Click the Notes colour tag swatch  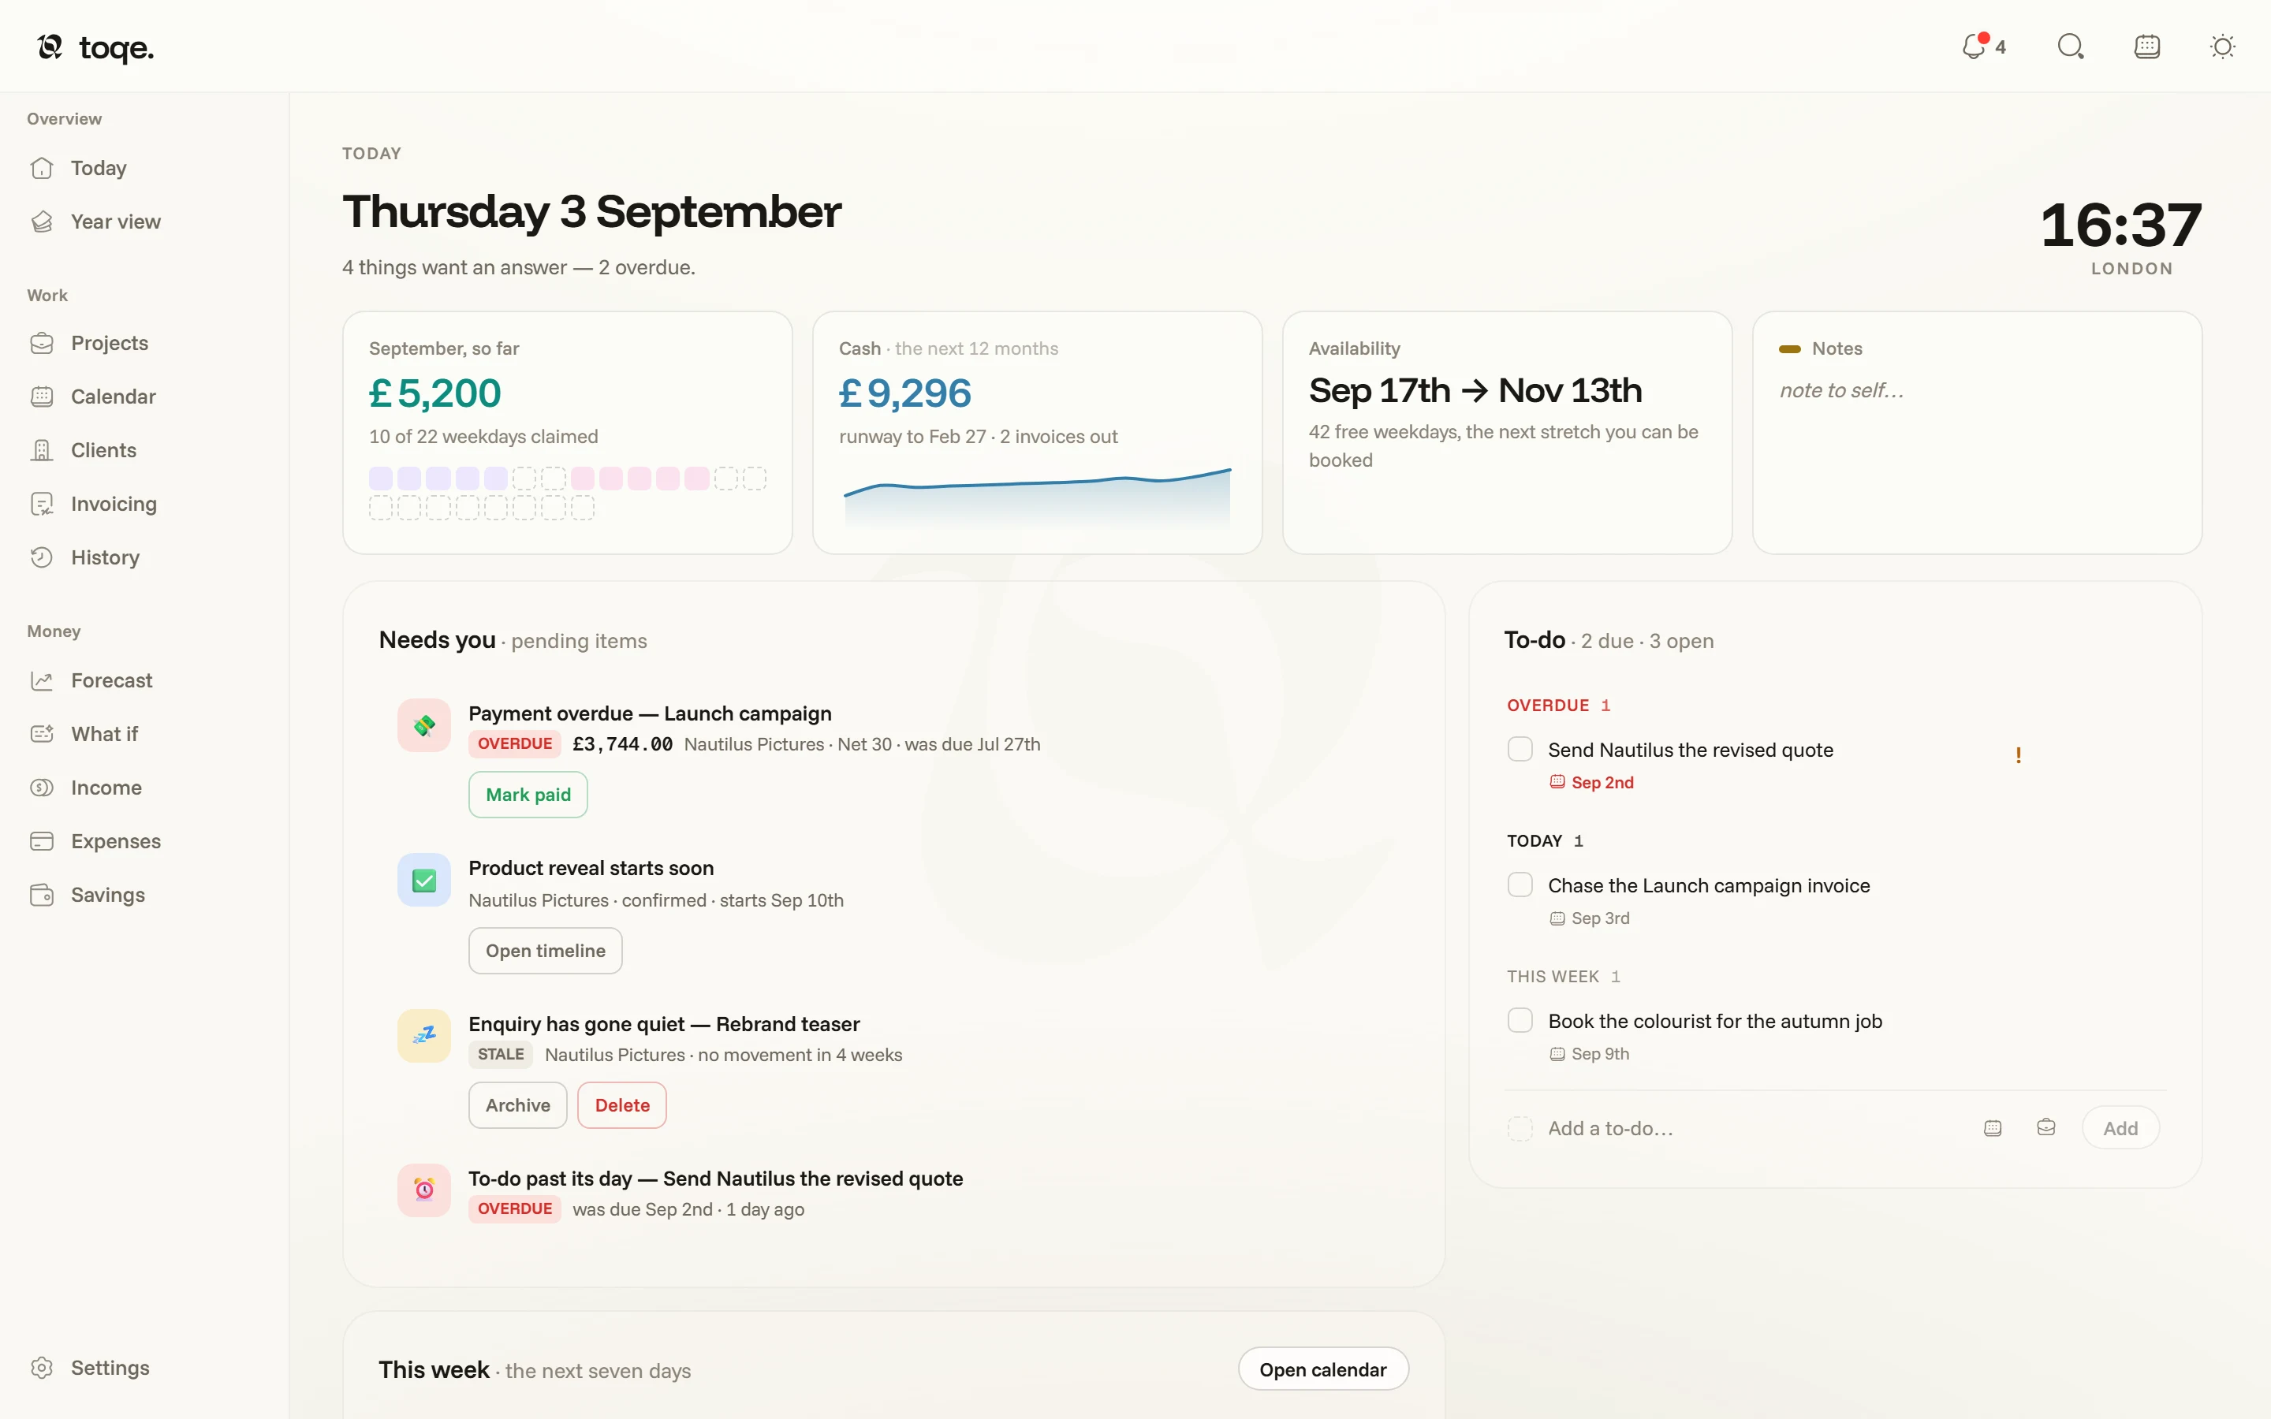tap(1789, 349)
